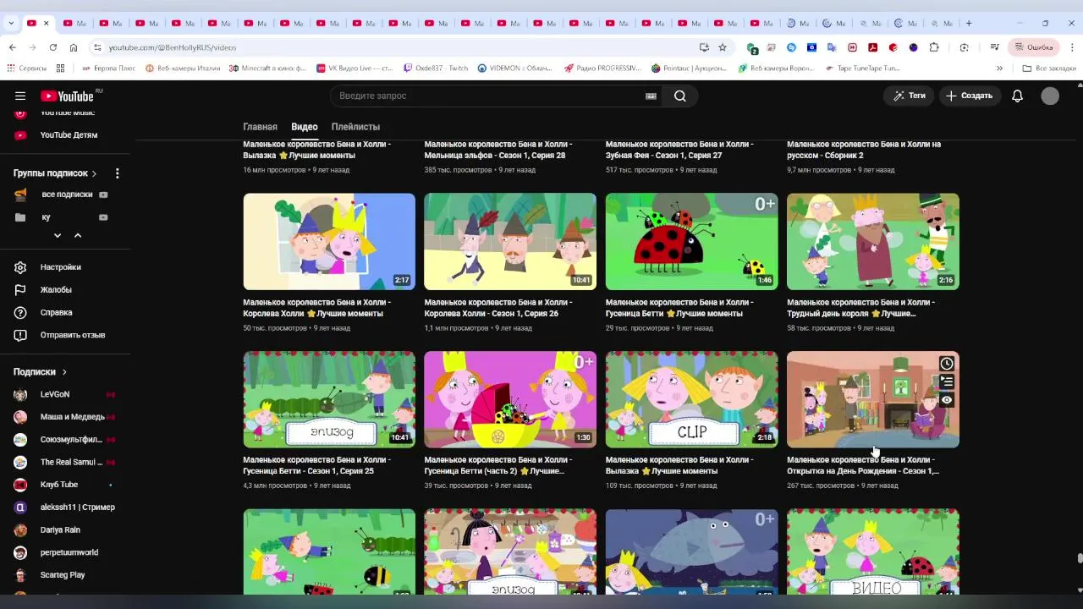The height and width of the screenshot is (609, 1083).
Task: Click the browser home button
Action: coord(74,47)
